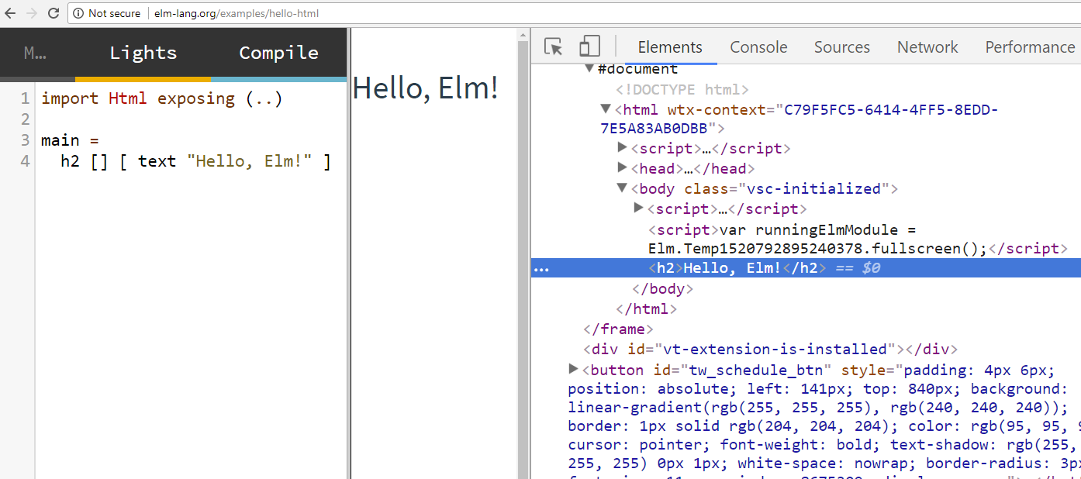Screen dimensions: 1081x479
Task: Open the ellipsis menu on the h2 row
Action: [541, 269]
